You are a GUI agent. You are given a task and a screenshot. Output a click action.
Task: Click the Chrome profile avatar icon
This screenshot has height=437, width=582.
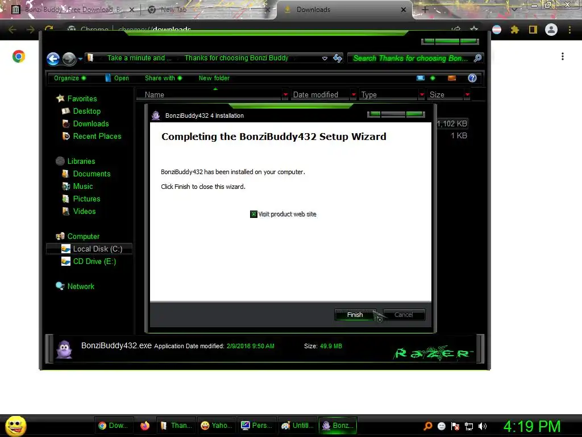click(551, 30)
